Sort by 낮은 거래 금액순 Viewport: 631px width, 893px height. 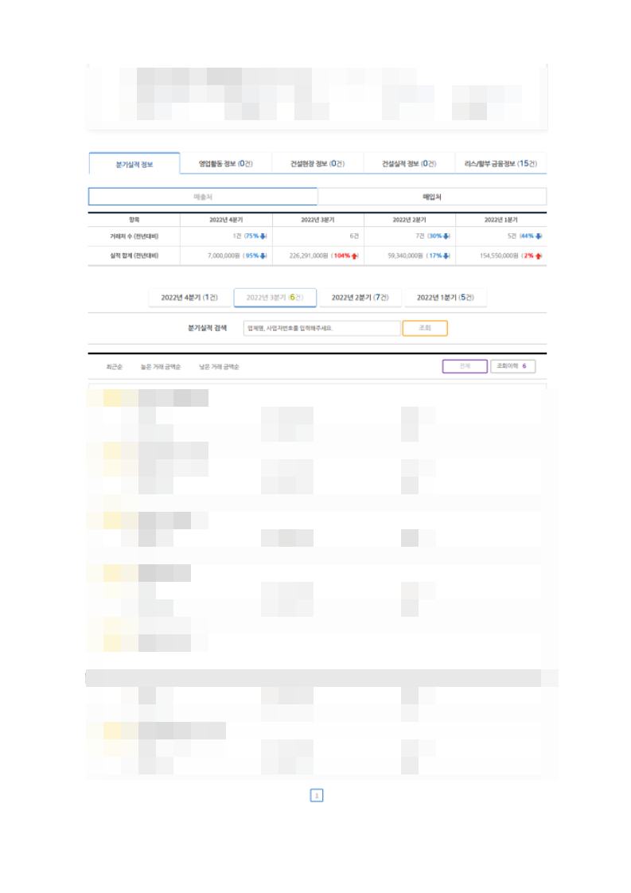[220, 367]
